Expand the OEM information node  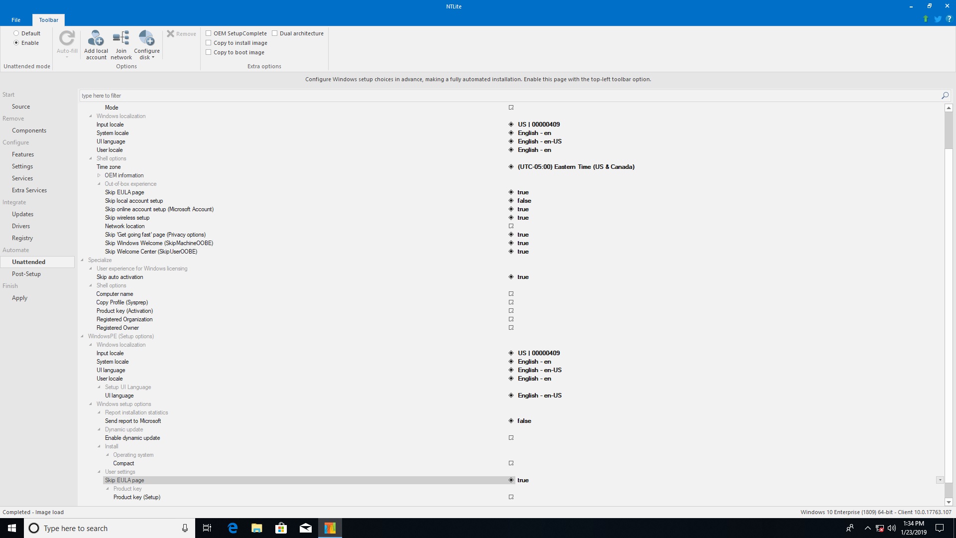click(99, 175)
